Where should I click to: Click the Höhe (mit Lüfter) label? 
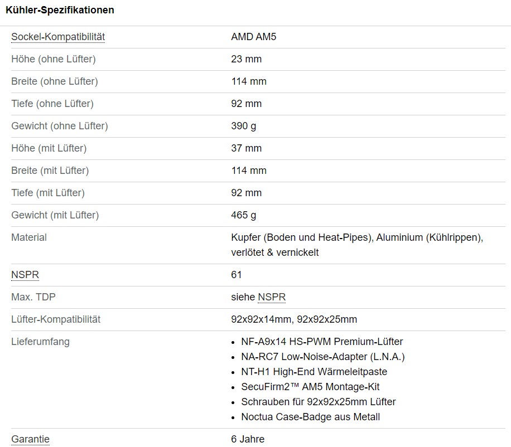pos(49,148)
